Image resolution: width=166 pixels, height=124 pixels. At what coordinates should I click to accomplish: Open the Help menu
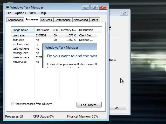(x=43, y=13)
